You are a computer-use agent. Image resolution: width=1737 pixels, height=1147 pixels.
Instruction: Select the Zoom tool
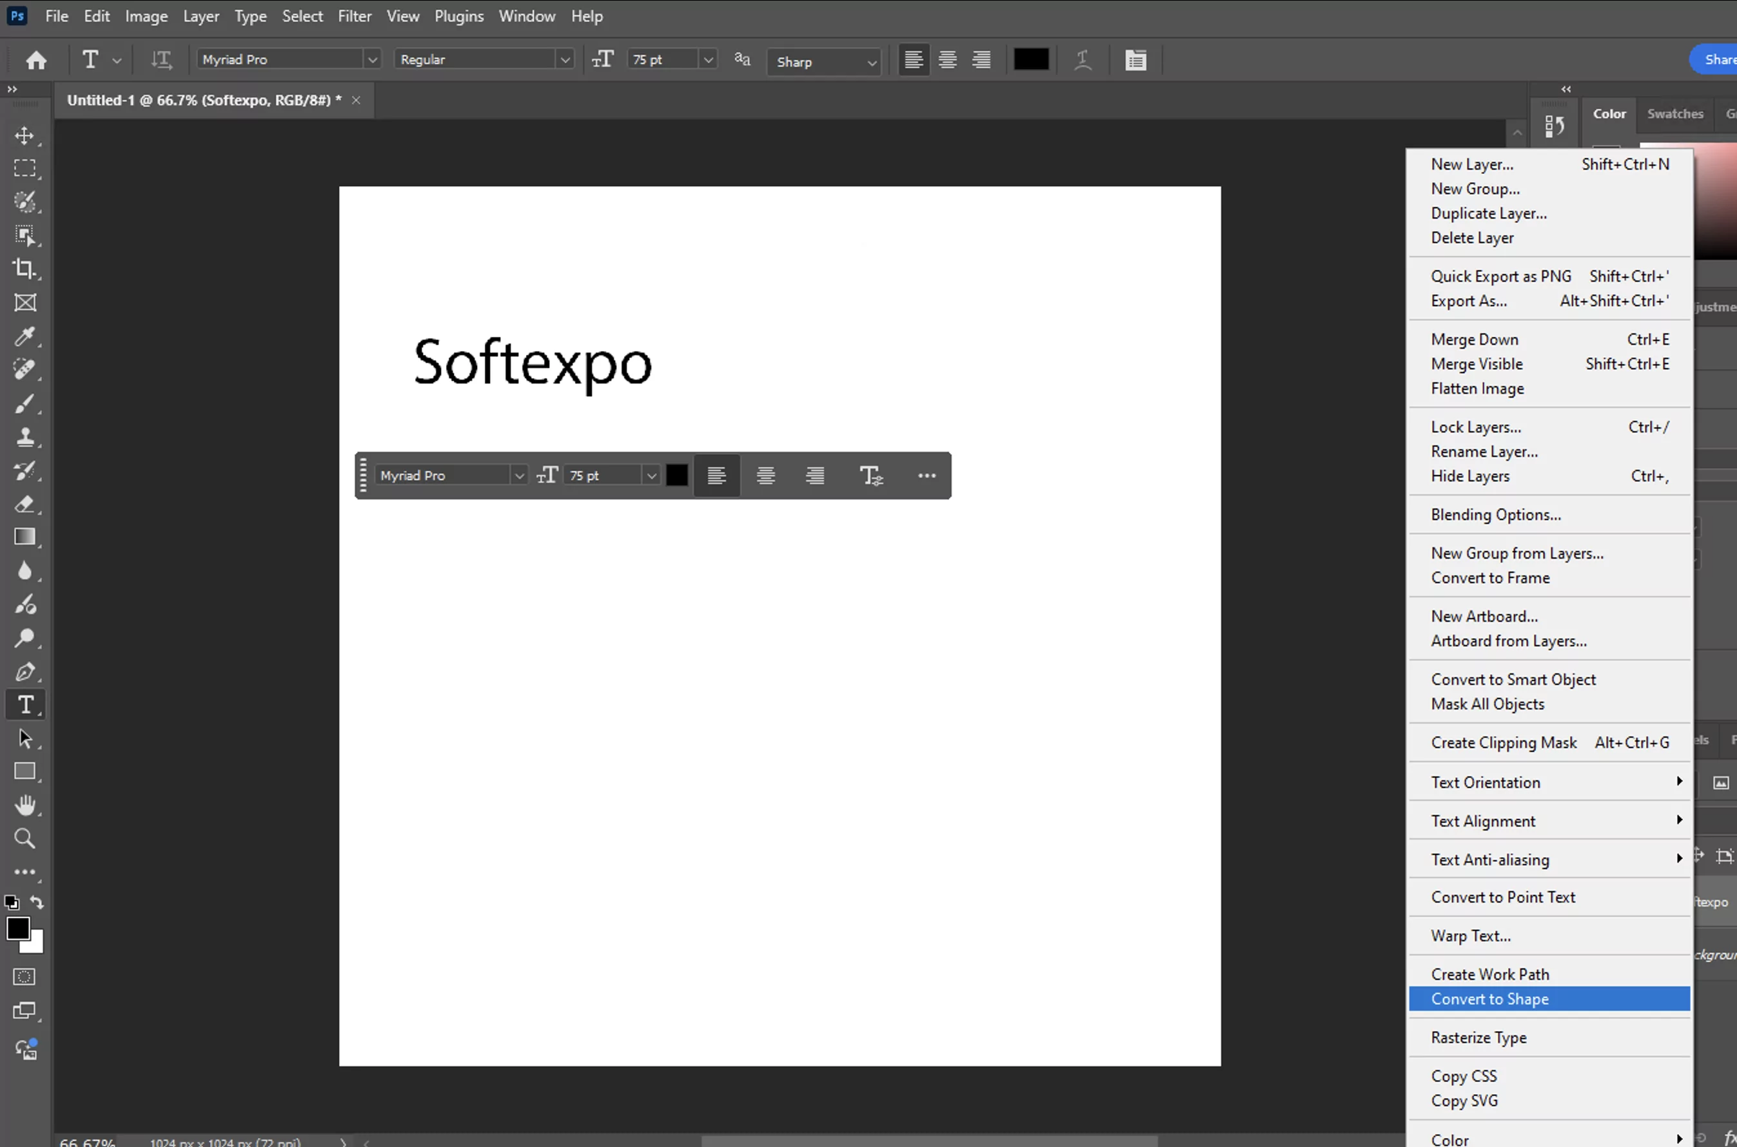coord(25,839)
